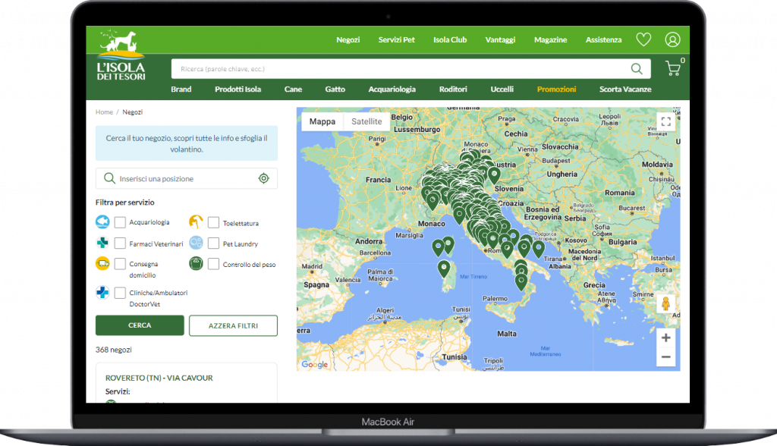Select the Street View pegman
777x446 pixels.
coord(665,304)
